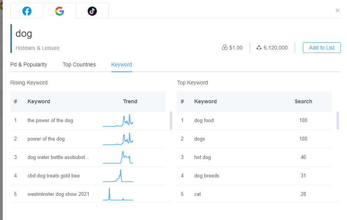Select rising keyword cbd dog treats gold bee
The image size is (347, 220).
pyautogui.click(x=53, y=176)
